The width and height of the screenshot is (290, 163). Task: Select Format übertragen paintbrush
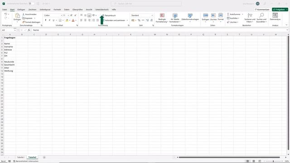coord(24,22)
